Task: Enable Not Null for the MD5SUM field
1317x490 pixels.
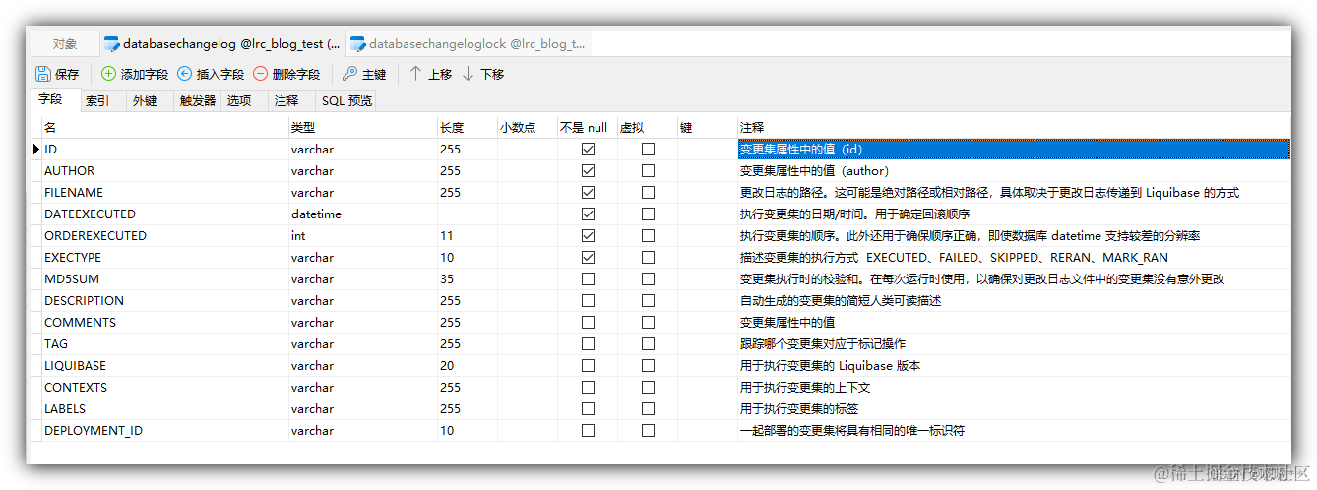Action: (x=588, y=279)
